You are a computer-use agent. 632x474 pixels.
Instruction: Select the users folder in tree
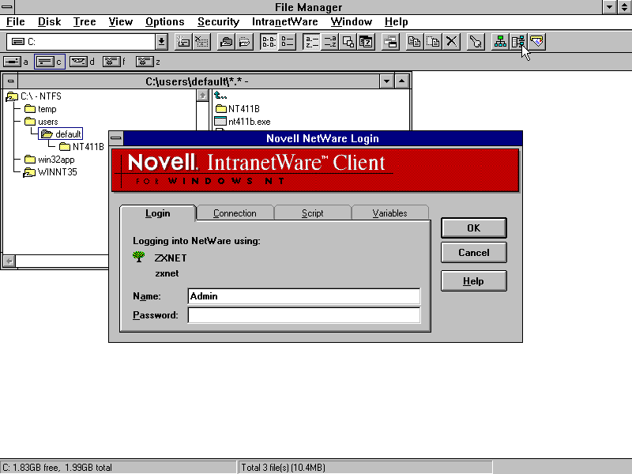pos(41,122)
